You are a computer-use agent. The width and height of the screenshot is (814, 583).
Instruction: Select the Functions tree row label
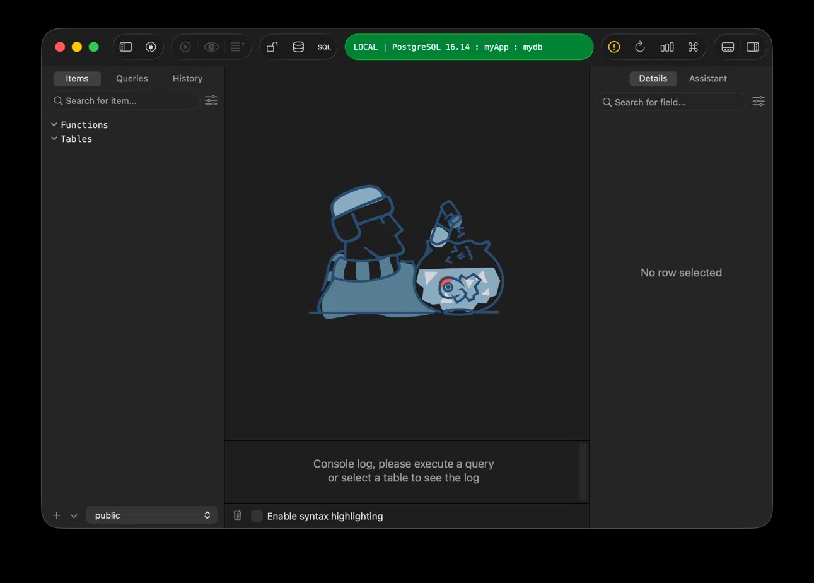[84, 125]
